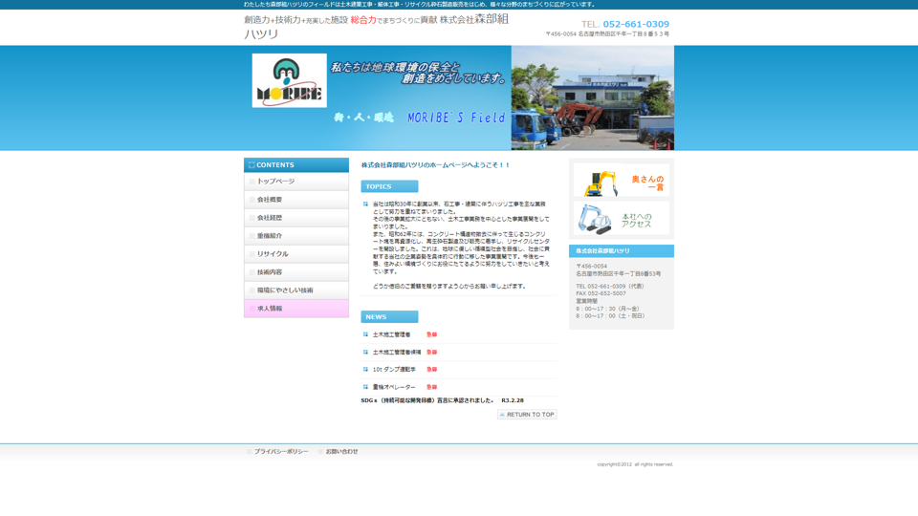Open the リサイクル menu item
The height and width of the screenshot is (516, 918).
pyautogui.click(x=295, y=254)
